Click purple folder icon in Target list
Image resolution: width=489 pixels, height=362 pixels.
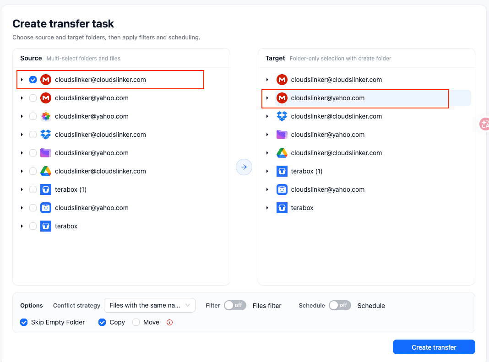(x=282, y=135)
